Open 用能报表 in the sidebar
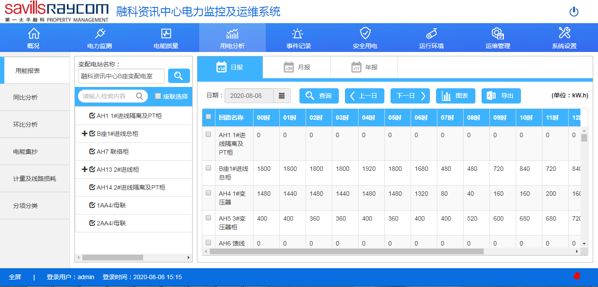598x287 pixels. tap(35, 70)
